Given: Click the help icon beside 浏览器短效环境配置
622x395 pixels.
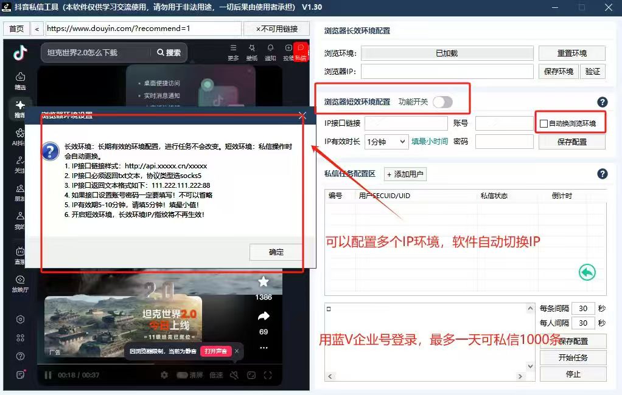Looking at the screenshot, I should coord(602,102).
